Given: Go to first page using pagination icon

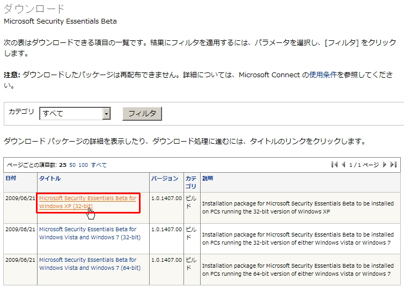Looking at the screenshot, I should pyautogui.click(x=334, y=165).
